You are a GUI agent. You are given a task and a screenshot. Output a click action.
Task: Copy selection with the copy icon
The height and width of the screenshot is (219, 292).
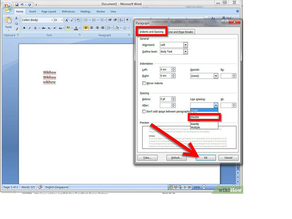(16, 23)
